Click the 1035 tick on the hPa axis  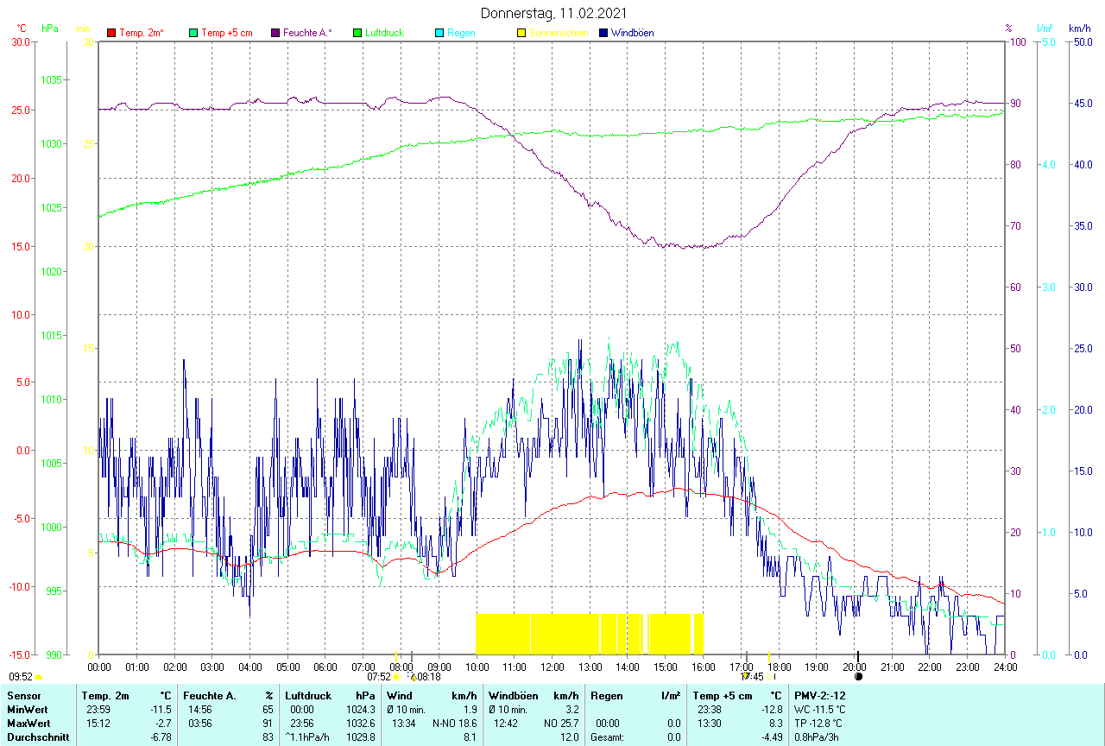coord(52,79)
